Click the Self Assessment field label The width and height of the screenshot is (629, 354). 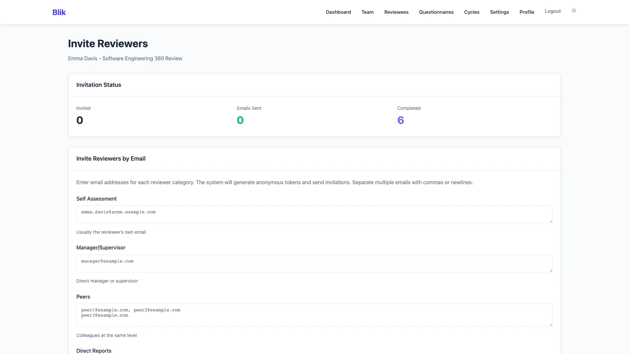96,199
